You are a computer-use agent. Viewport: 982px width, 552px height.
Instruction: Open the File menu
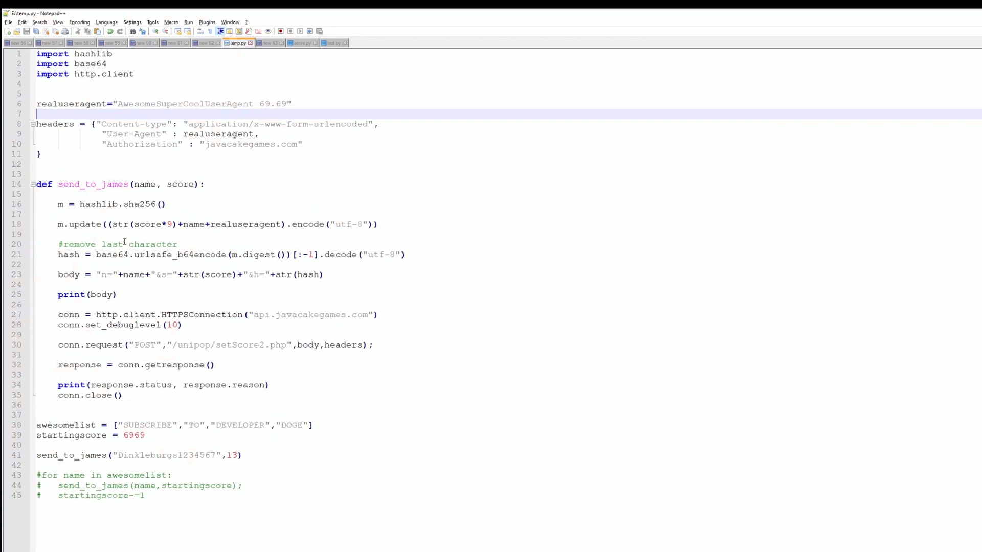pos(8,22)
